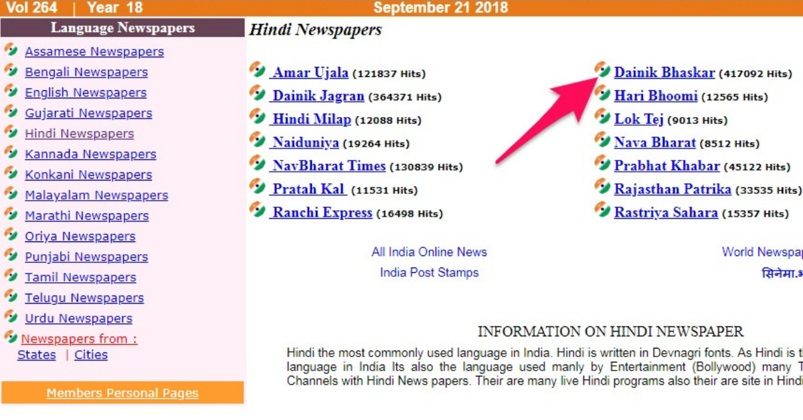Click the bullet icon beside Telugu Newspapers
803x420 pixels.
(11, 296)
